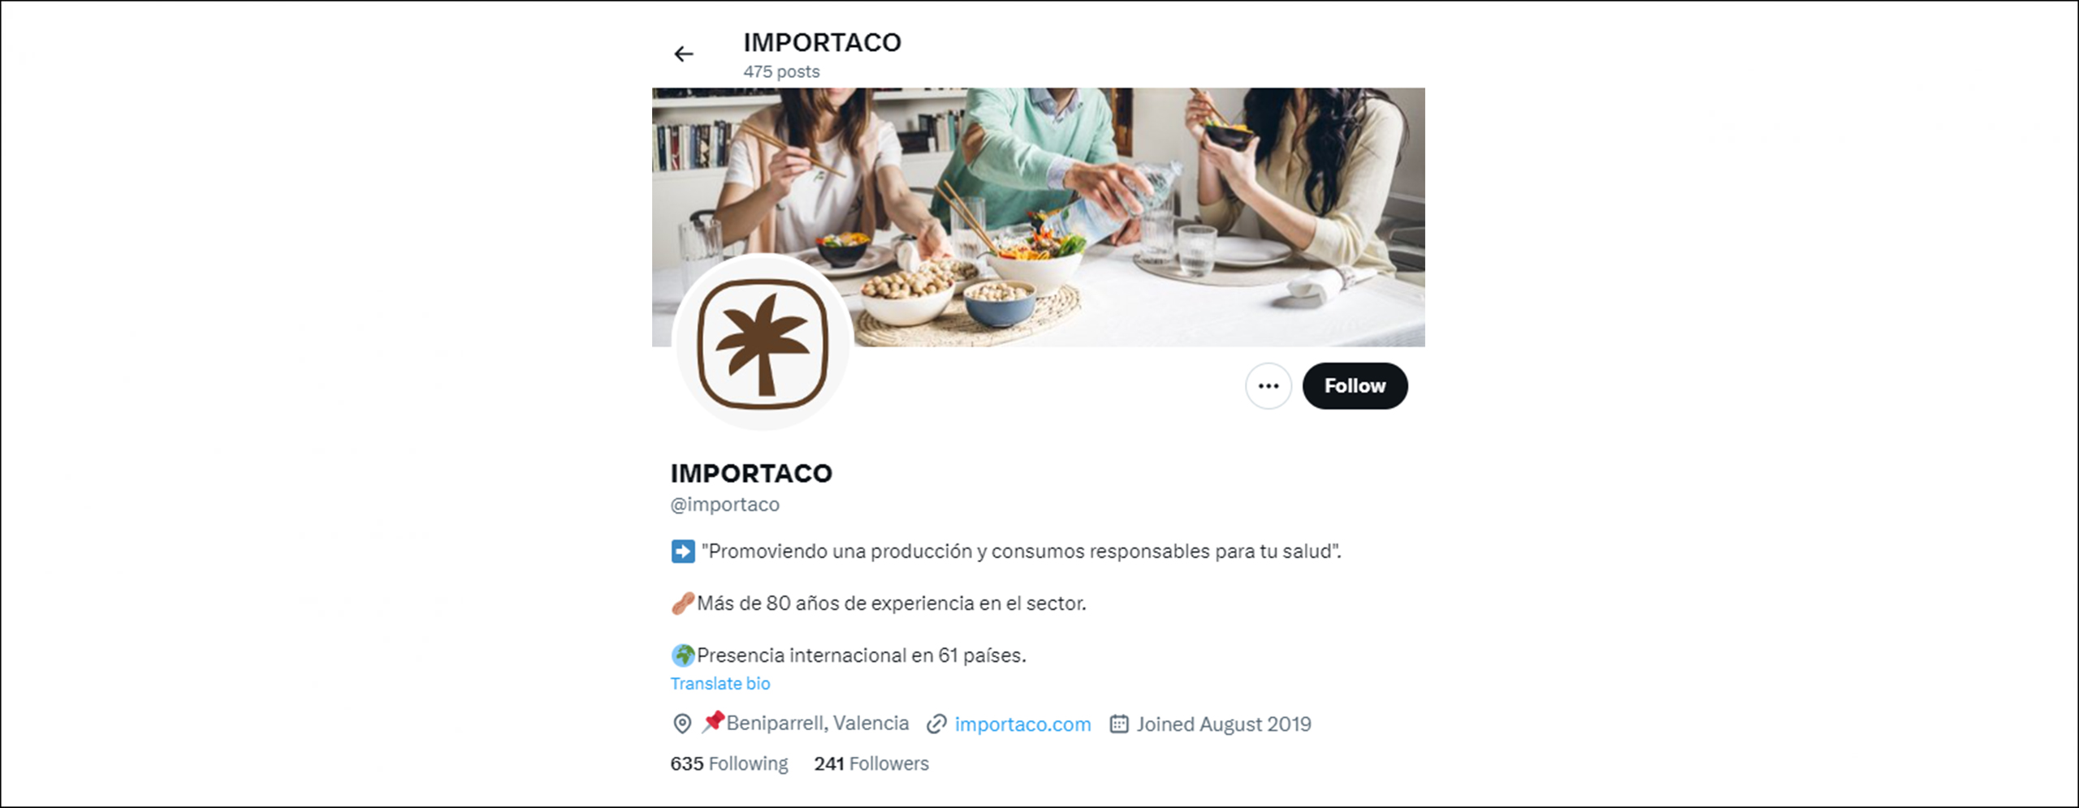2079x808 pixels.
Task: Click the blue arrow emoji in bio
Action: pyautogui.click(x=683, y=552)
